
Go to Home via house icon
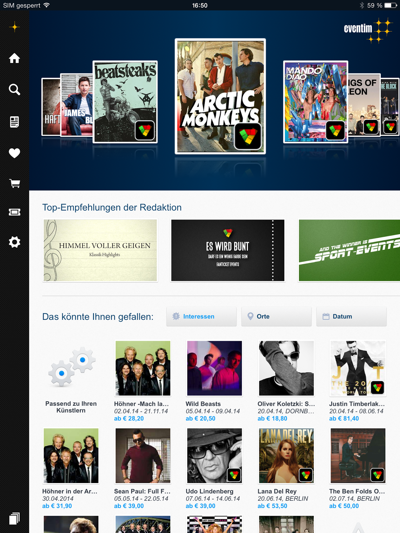pyautogui.click(x=14, y=58)
